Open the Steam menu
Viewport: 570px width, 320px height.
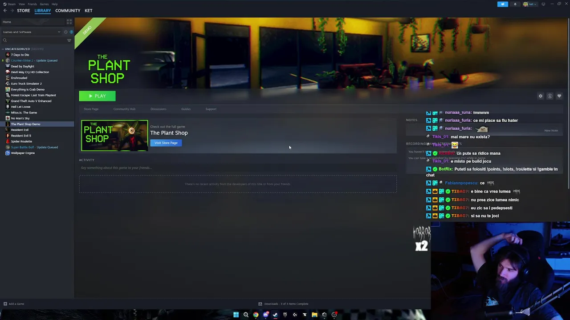(x=12, y=4)
